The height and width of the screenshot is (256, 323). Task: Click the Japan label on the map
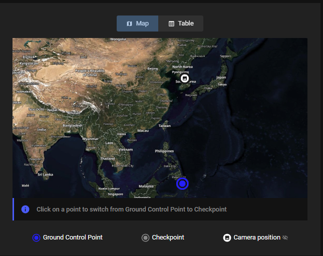pyautogui.click(x=221, y=77)
